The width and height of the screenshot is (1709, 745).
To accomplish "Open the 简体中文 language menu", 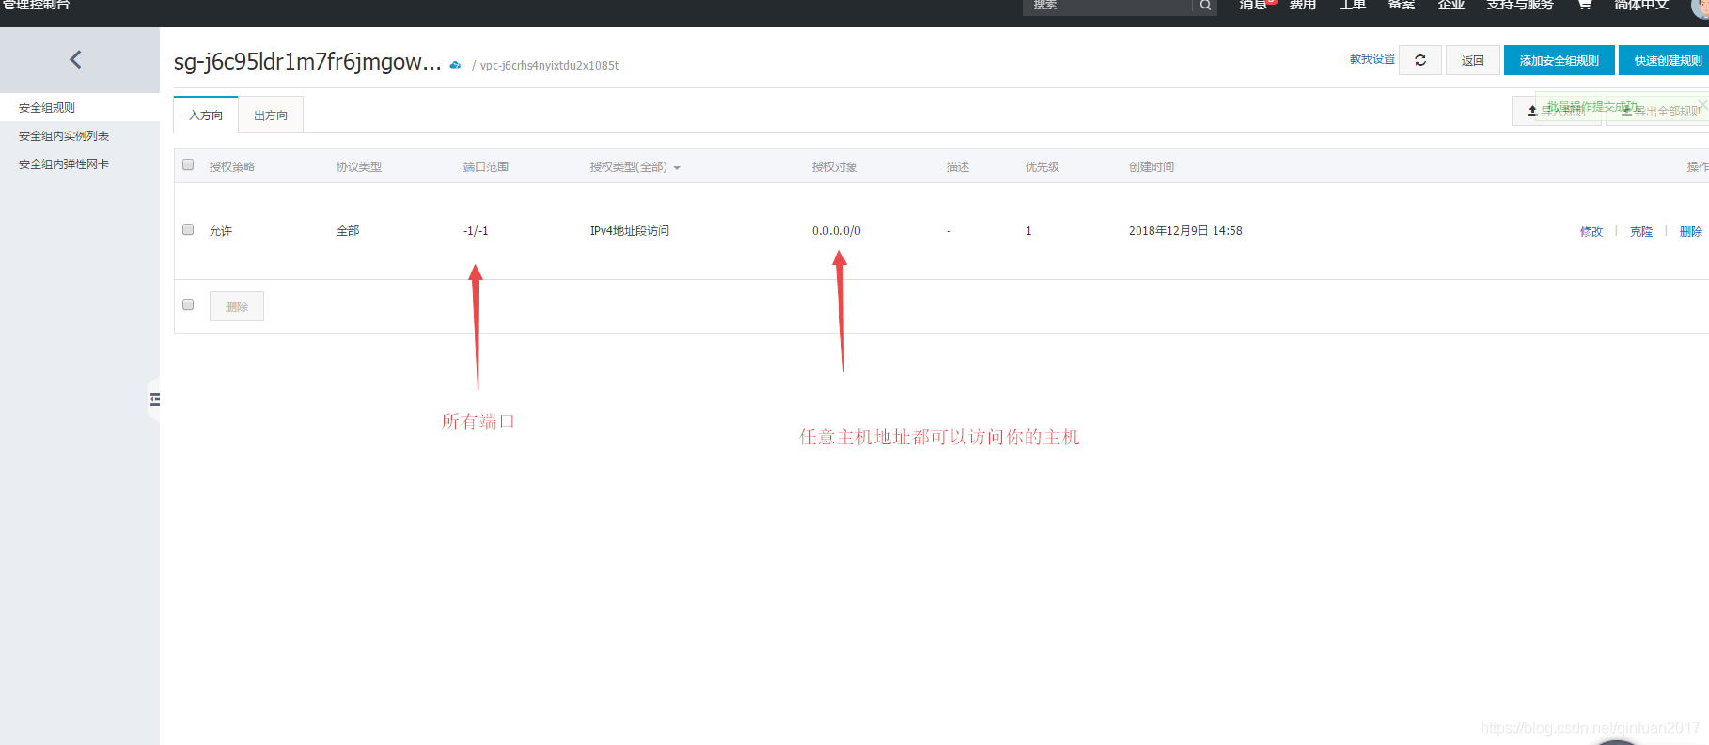I will (x=1641, y=6).
